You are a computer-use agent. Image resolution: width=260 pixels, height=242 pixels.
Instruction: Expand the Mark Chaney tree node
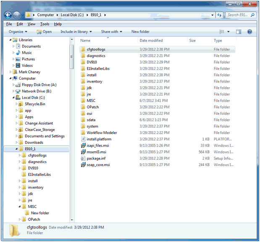point(11,72)
